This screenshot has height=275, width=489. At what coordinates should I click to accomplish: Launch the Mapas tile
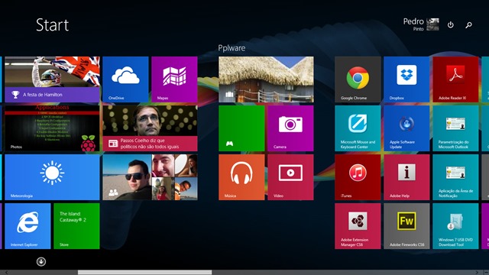point(174,79)
